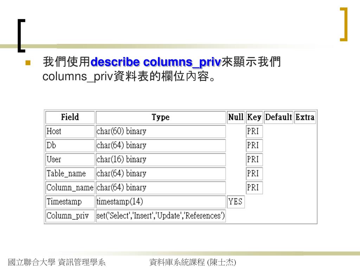The height and width of the screenshot is (270, 360).
Task: Click the 'char(60) binary' type cell
Action: (x=161, y=131)
